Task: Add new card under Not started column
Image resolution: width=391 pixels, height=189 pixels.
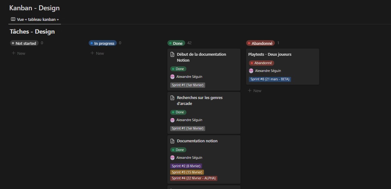Action: click(18, 53)
